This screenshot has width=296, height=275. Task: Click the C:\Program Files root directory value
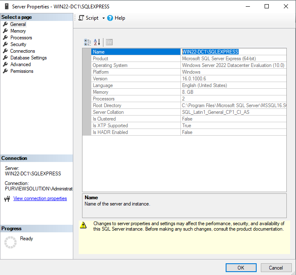(234, 105)
